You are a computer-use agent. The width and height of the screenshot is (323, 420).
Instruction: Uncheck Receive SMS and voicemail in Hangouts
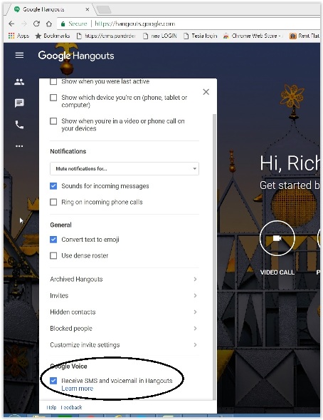coord(53,380)
